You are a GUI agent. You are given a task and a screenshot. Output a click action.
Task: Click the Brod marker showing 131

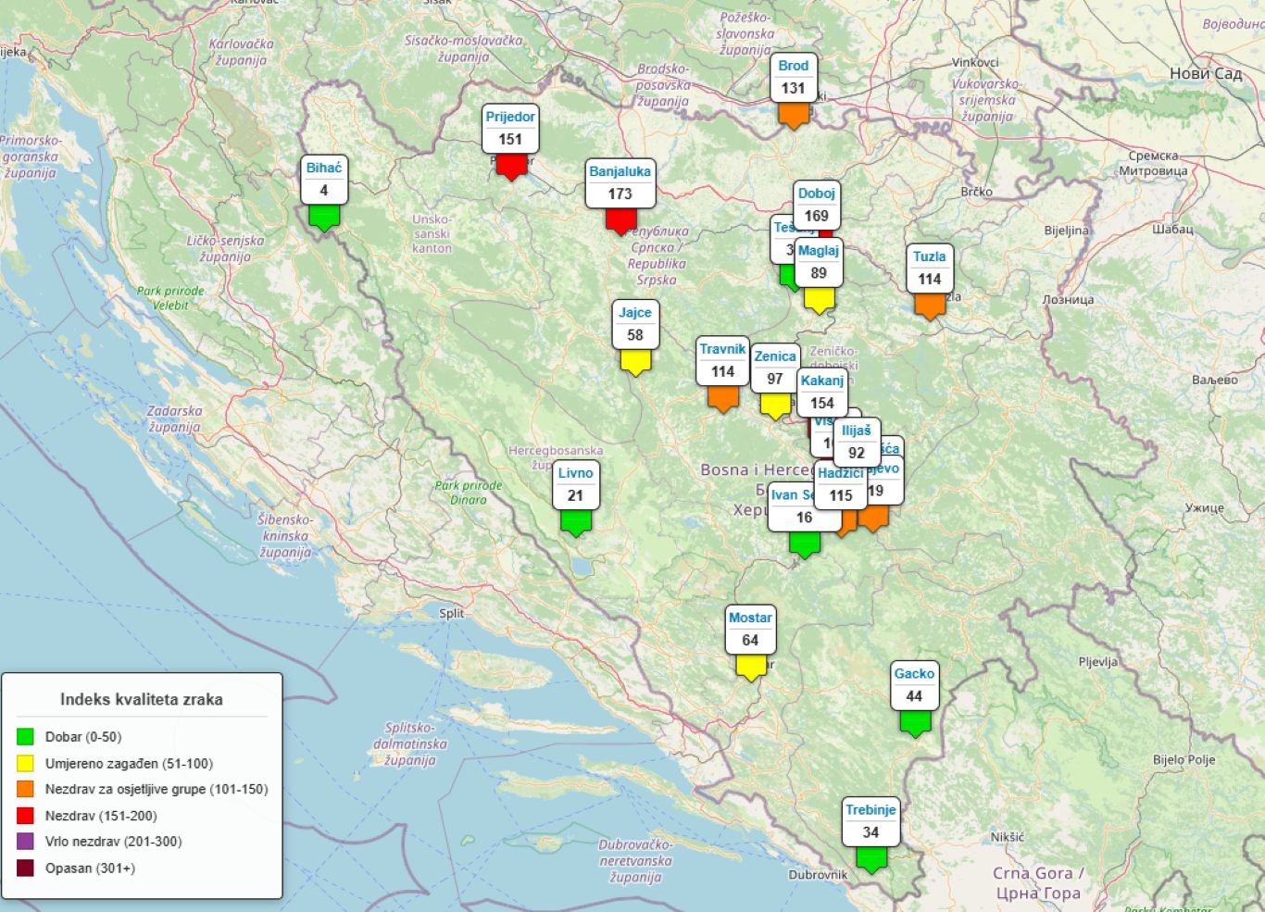[794, 79]
